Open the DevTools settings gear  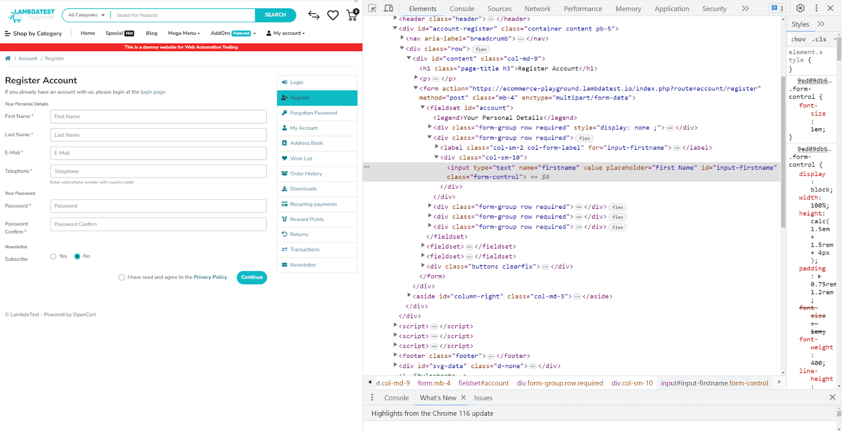pos(800,8)
